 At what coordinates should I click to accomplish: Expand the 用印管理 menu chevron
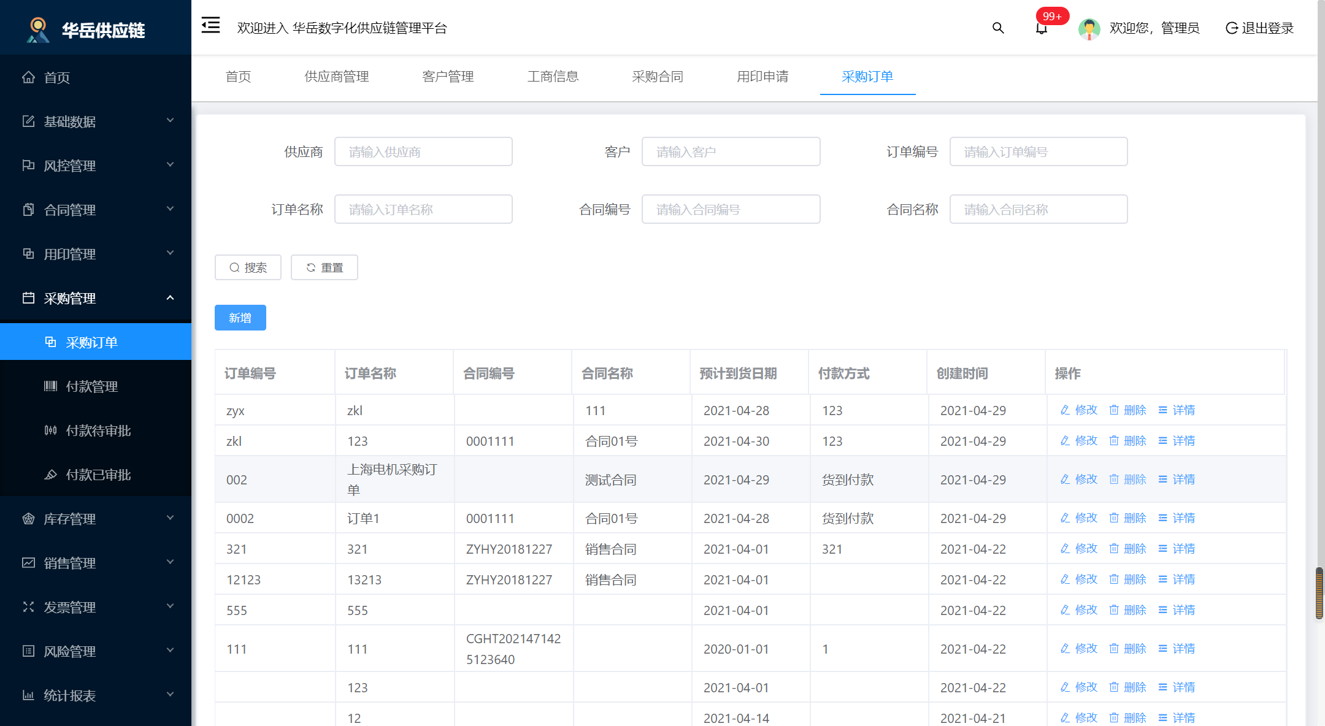click(x=171, y=253)
